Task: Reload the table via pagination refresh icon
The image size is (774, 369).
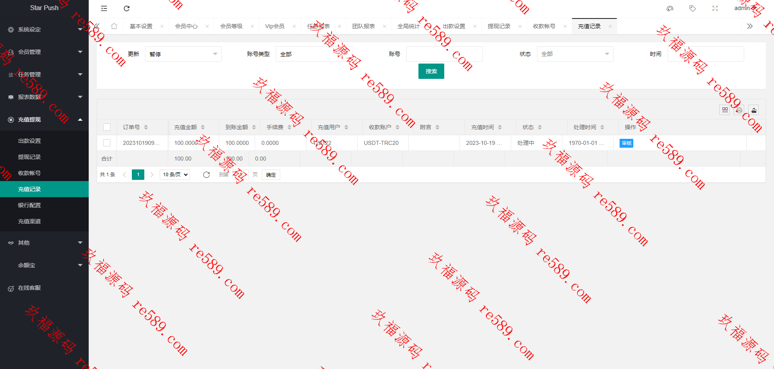Action: coord(206,175)
